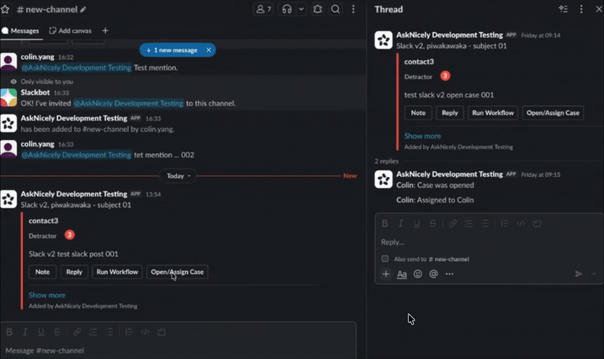Viewport: 604px width, 359px height.
Task: Toggle italic in channel message composer
Action: tap(25, 332)
